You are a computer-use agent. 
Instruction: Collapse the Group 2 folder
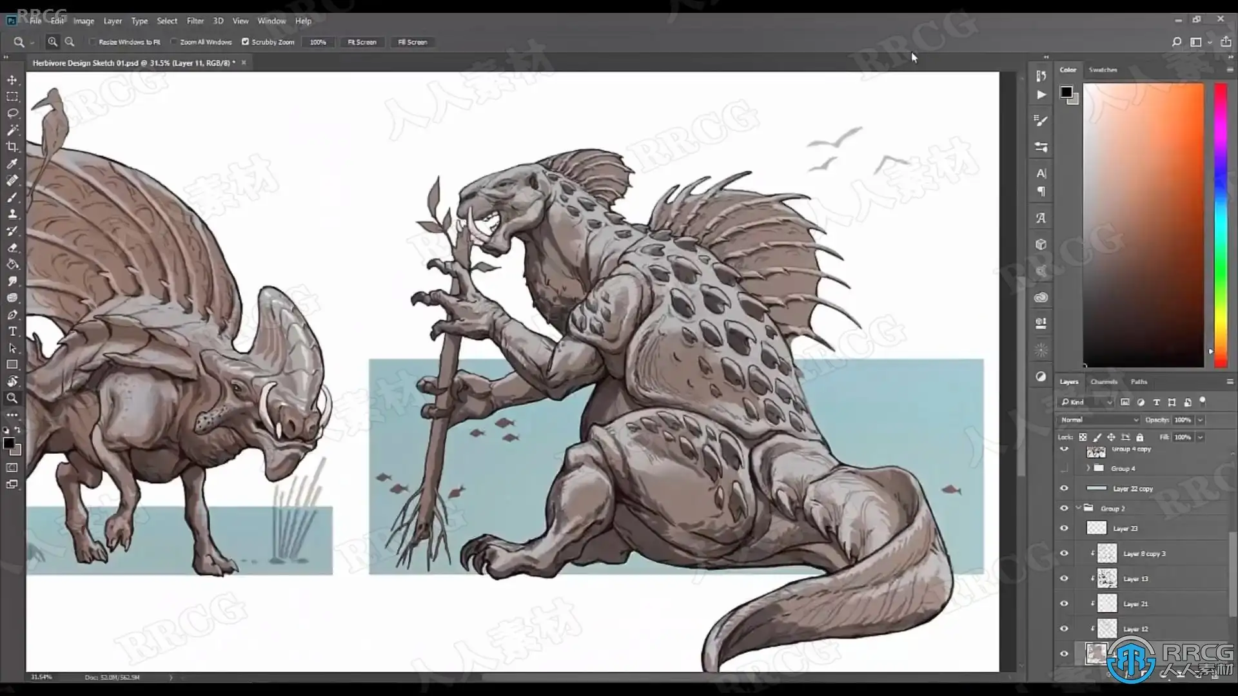1078,508
